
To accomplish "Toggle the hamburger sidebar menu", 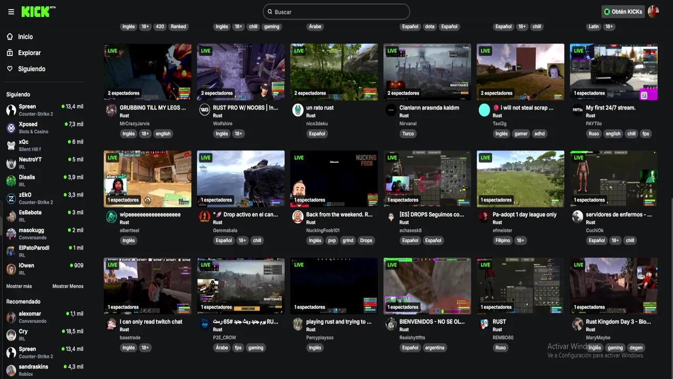I will click(11, 12).
